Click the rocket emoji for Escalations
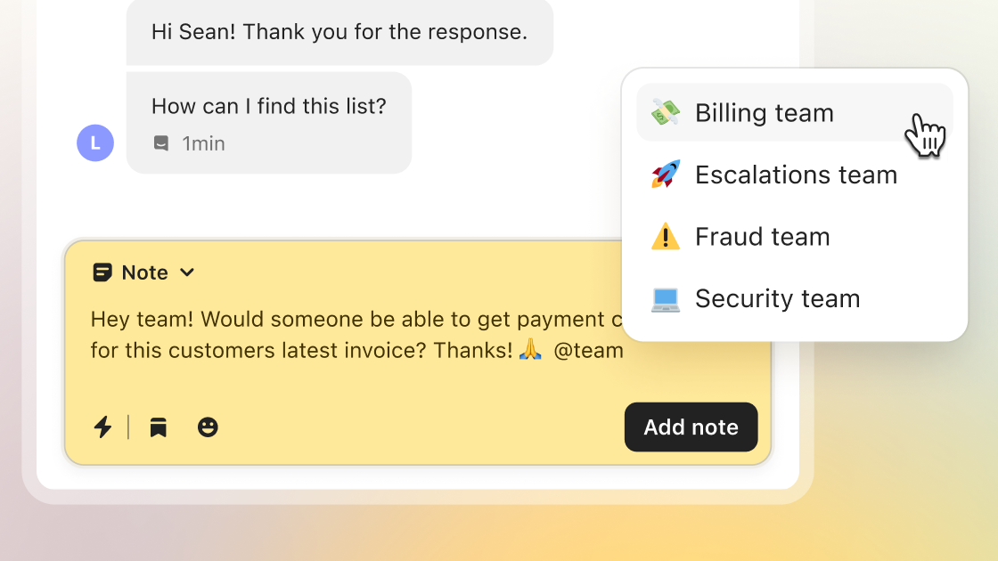 tap(666, 175)
